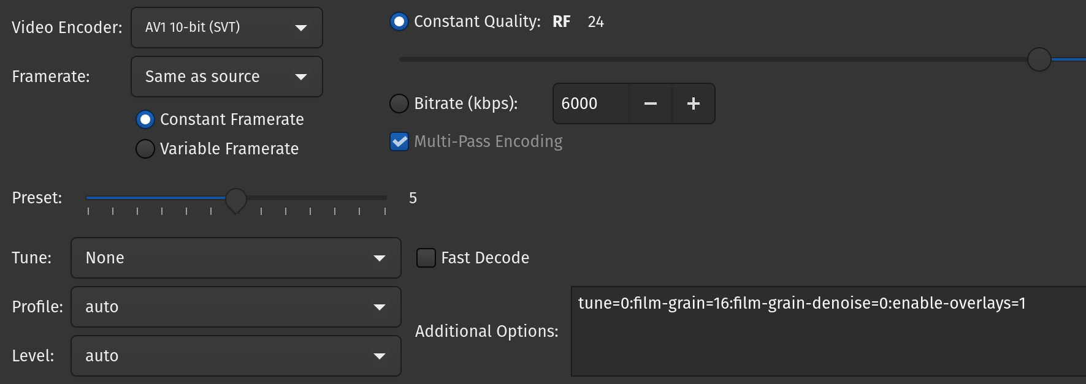
Task: Click the Preset slider handle
Action: pyautogui.click(x=236, y=199)
